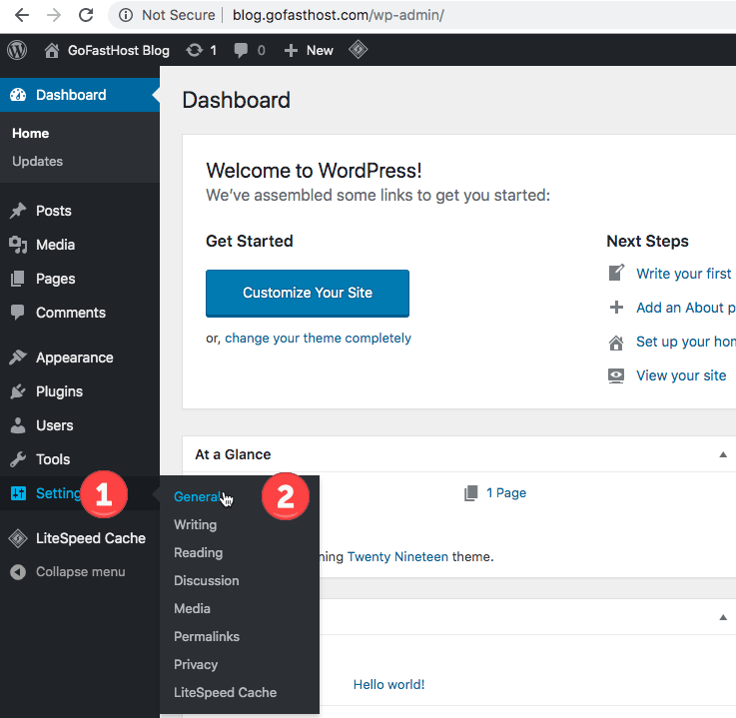Open pending updates via the circular arrows icon
The image size is (736, 718).
tap(195, 50)
